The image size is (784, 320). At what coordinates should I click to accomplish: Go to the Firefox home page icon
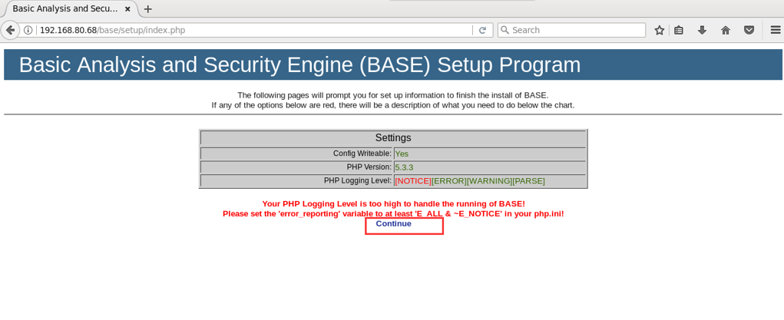coord(726,30)
